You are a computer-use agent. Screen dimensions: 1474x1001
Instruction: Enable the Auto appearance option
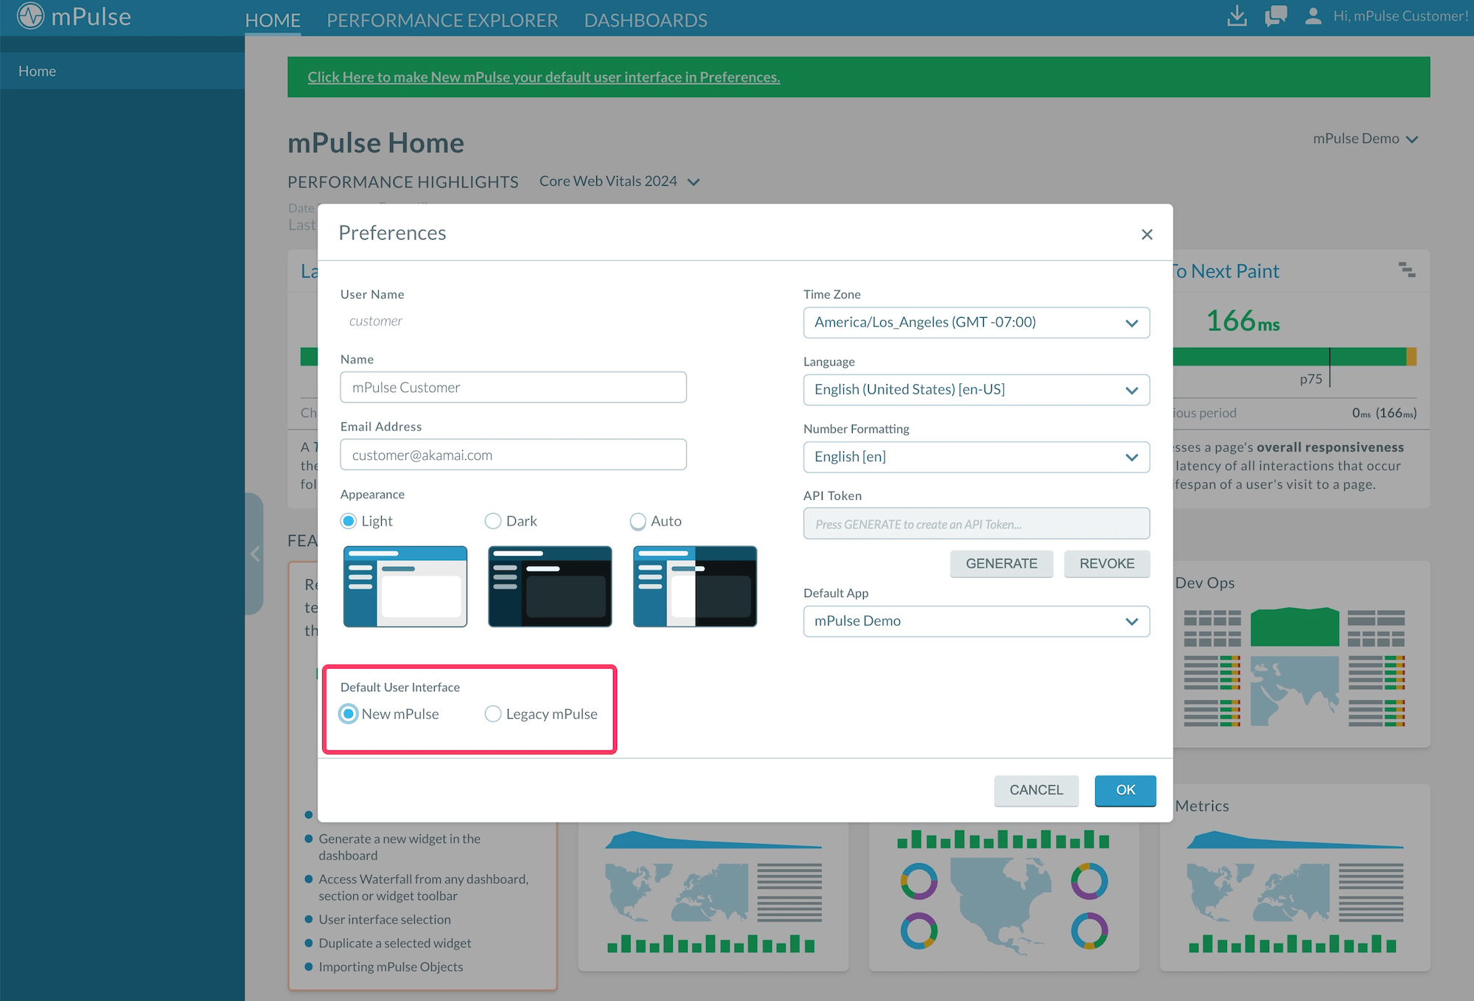pyautogui.click(x=638, y=521)
